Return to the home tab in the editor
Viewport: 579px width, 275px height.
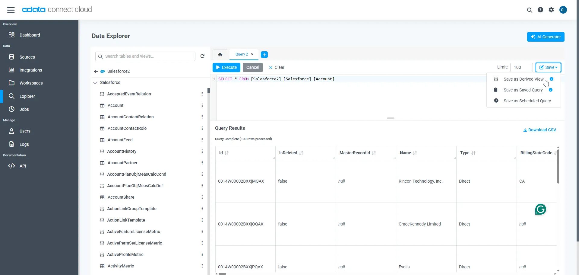tap(220, 55)
